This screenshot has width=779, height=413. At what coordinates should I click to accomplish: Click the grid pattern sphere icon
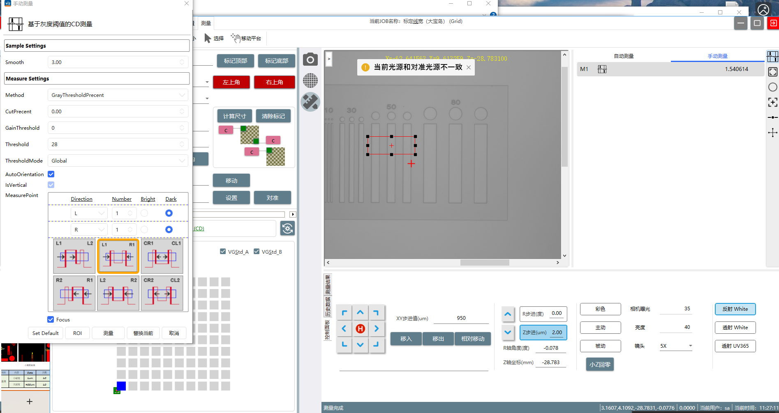[310, 80]
